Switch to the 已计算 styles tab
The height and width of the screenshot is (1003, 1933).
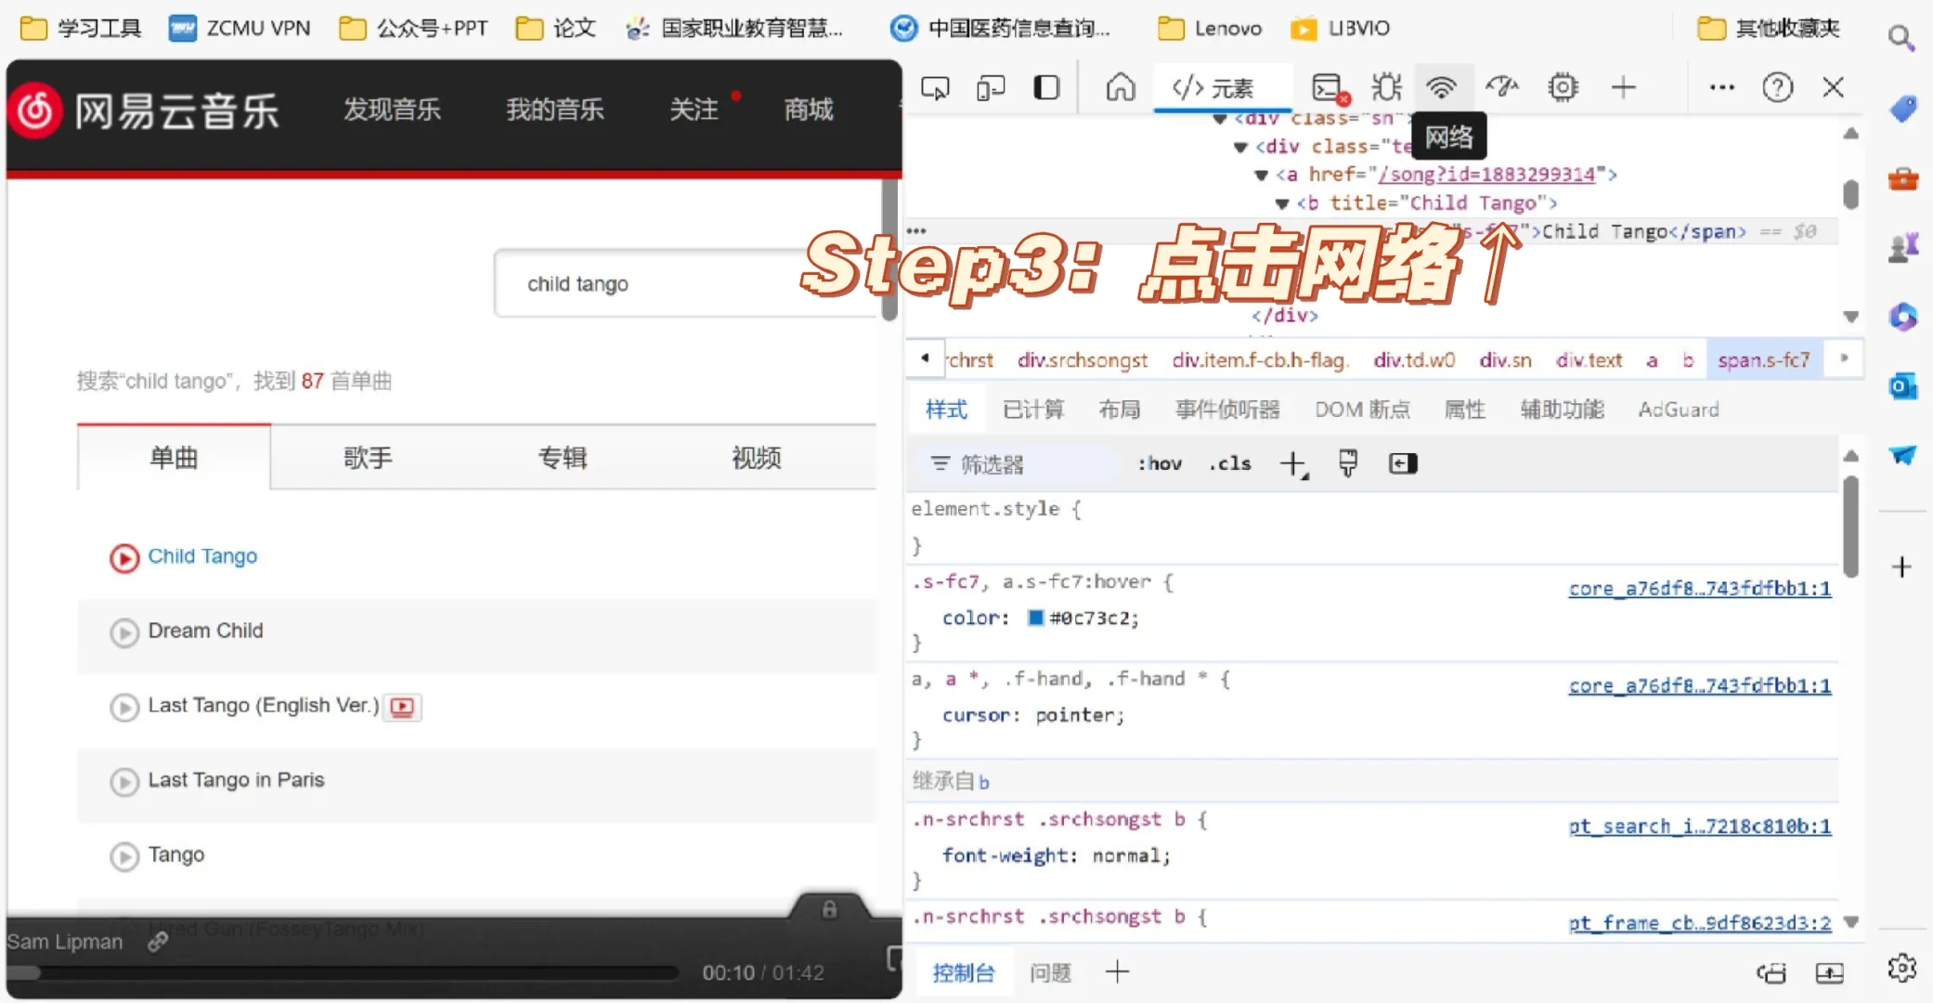pos(1033,409)
